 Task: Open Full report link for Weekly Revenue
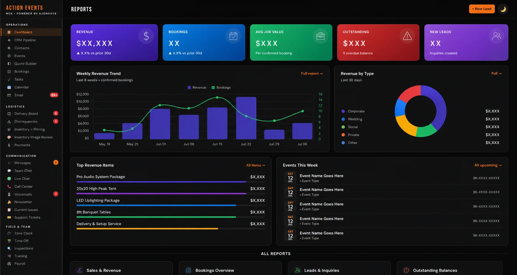(312, 74)
